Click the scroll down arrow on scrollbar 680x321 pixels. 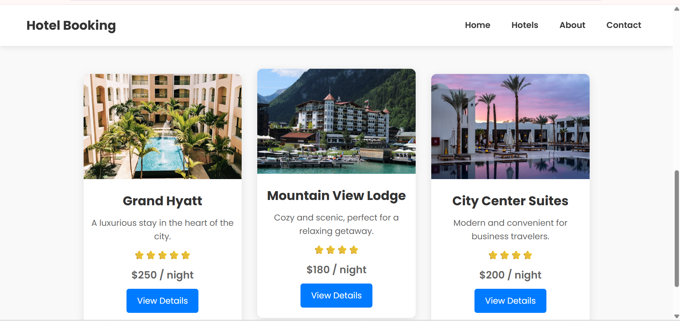click(676, 316)
